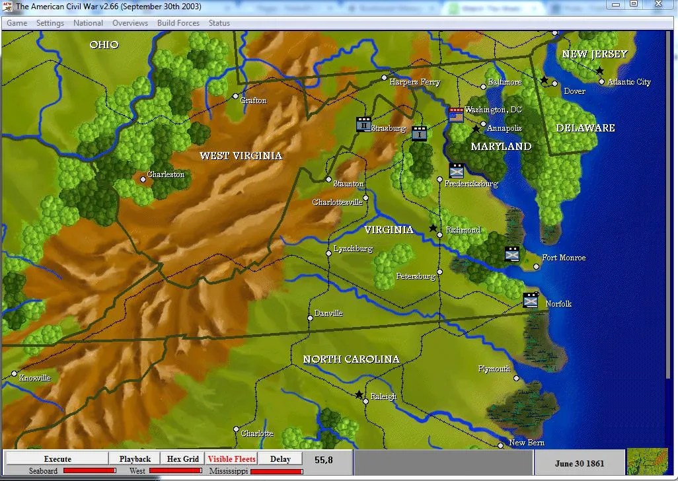
Task: Open the Build Forces menu
Action: (x=178, y=23)
